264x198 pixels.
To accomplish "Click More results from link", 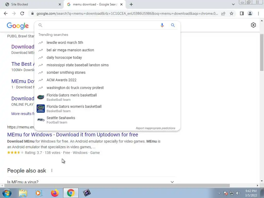I will tap(23, 114).
